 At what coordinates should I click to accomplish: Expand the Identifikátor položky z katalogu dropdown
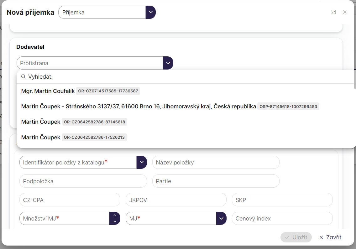coord(142,162)
